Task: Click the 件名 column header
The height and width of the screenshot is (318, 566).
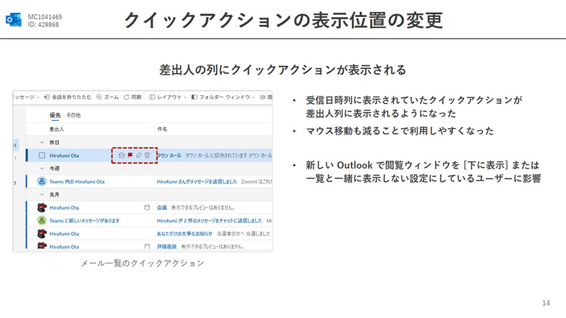Action: tap(162, 129)
